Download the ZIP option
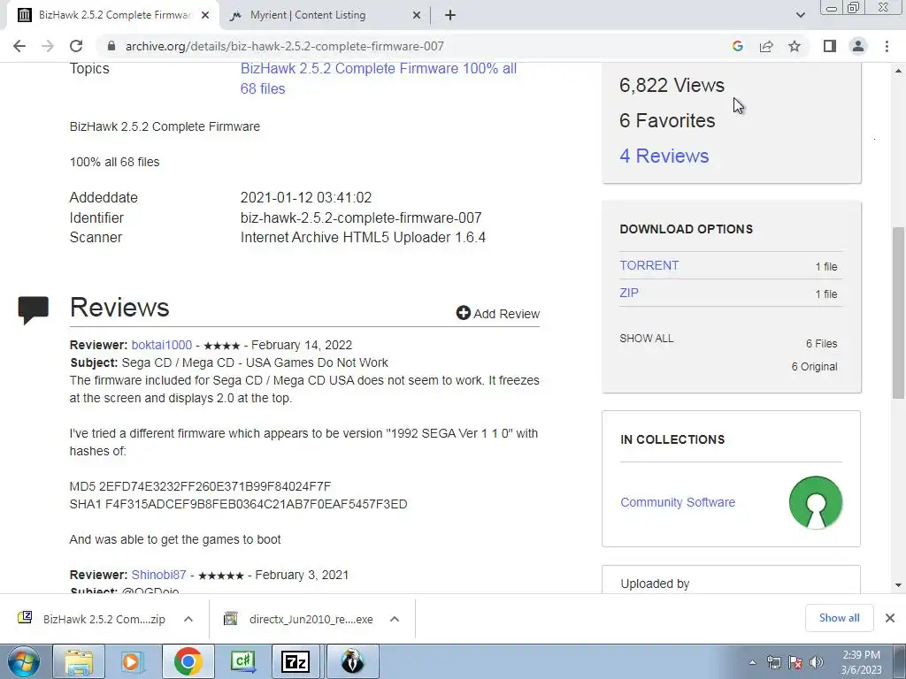The width and height of the screenshot is (906, 679). (629, 293)
